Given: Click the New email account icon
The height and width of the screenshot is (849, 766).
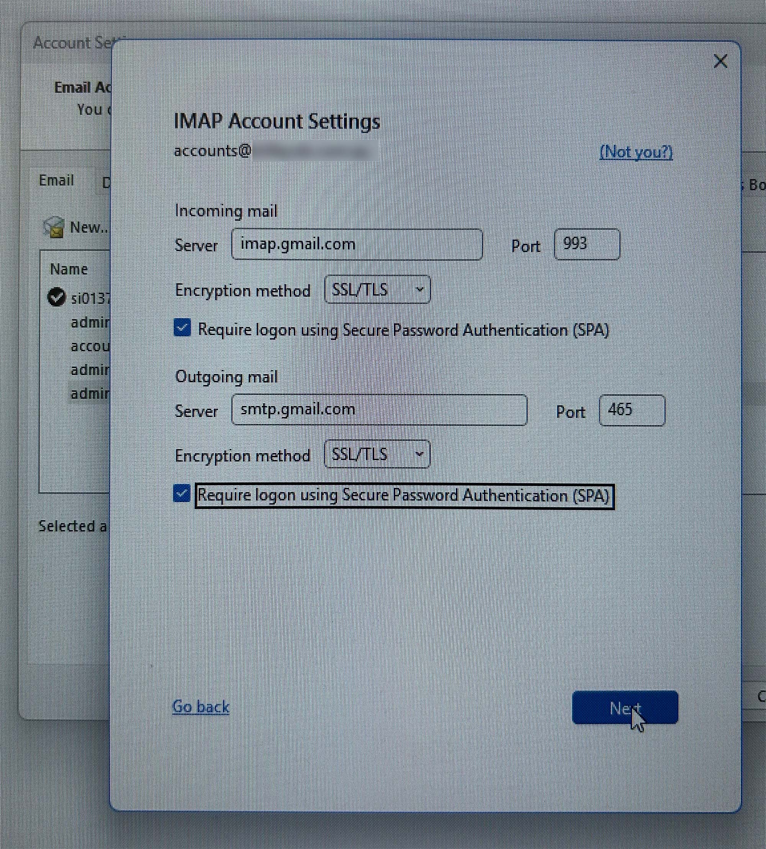Looking at the screenshot, I should click(x=55, y=228).
